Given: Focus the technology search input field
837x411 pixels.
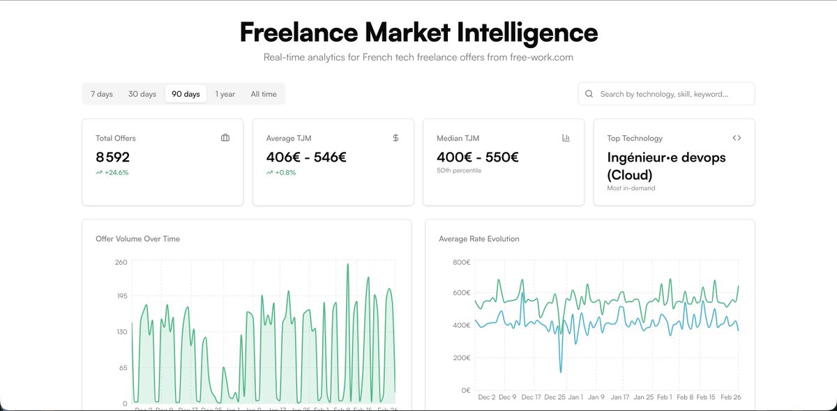Looking at the screenshot, I should pyautogui.click(x=666, y=93).
